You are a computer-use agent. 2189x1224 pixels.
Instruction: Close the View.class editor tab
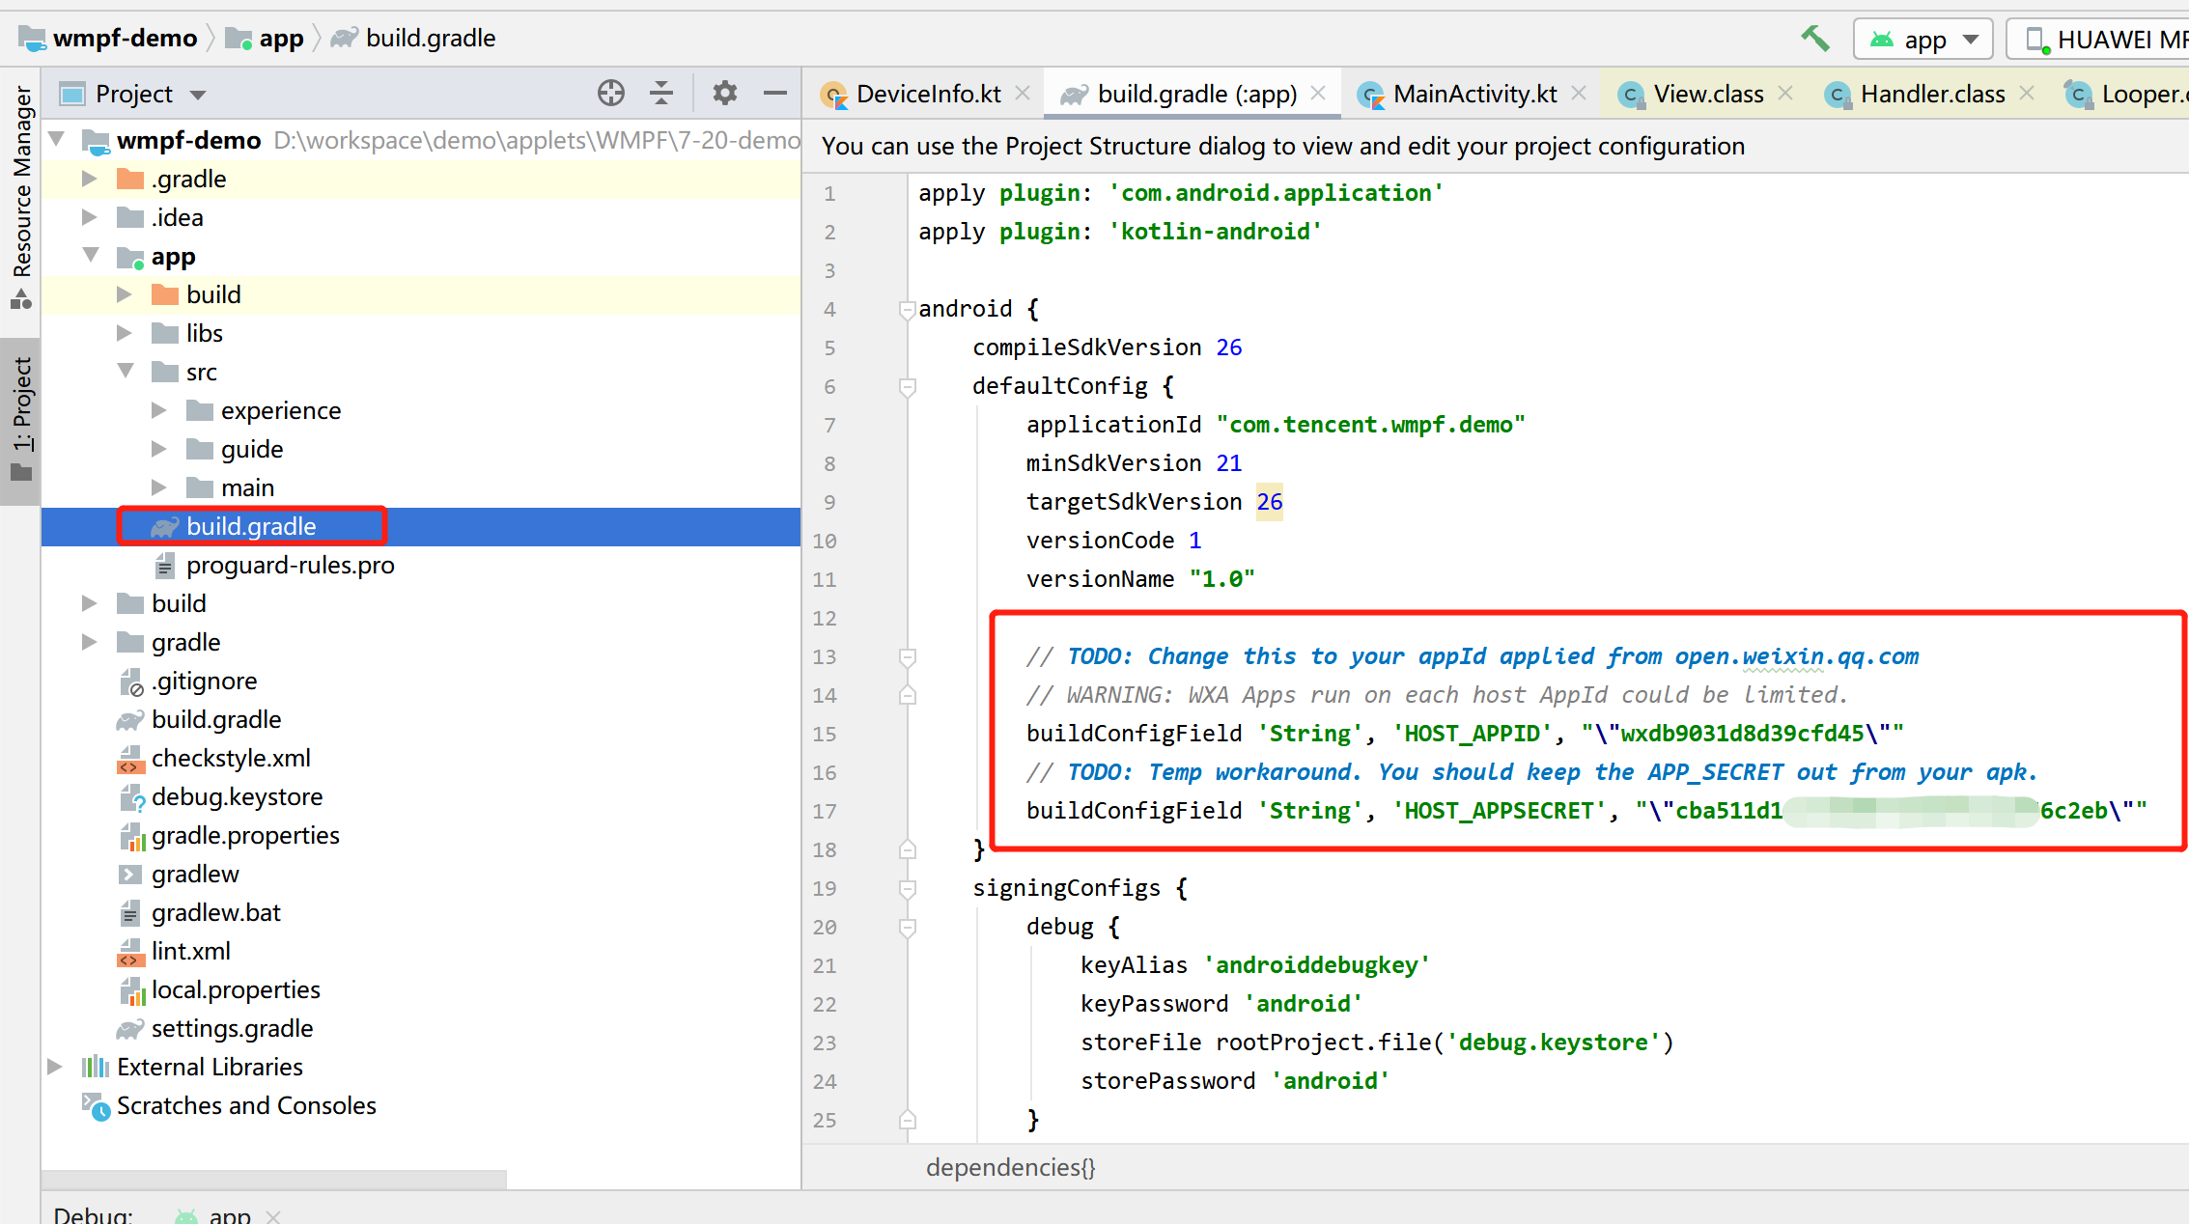[1785, 94]
